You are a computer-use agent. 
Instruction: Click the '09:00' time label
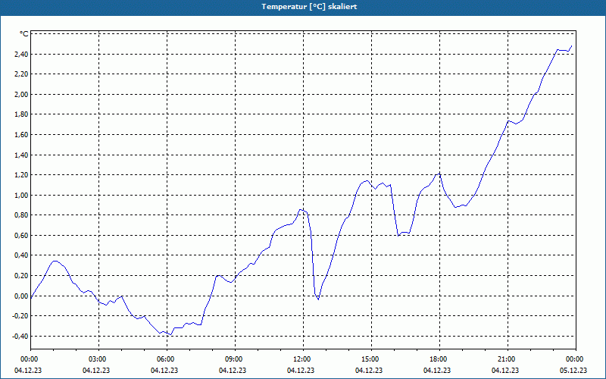point(235,359)
